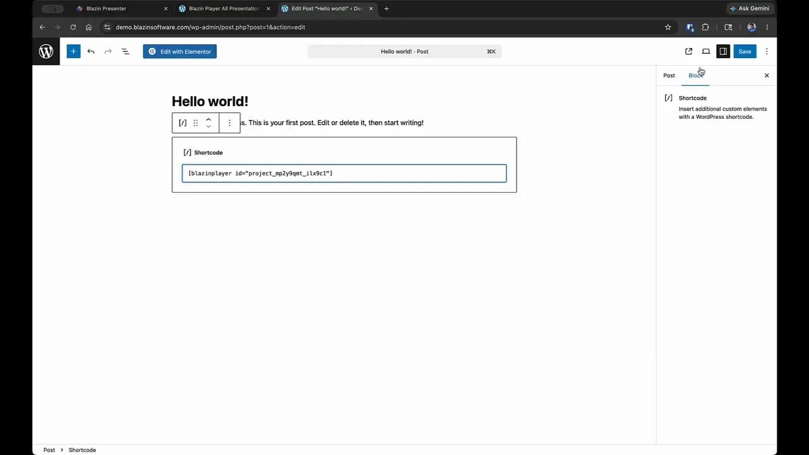Click the blue extension icon beside the star

coord(690,27)
